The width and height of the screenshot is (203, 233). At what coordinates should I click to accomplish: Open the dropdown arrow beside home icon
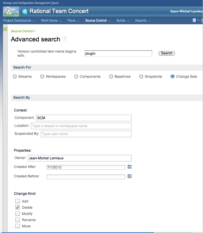pos(17,12)
